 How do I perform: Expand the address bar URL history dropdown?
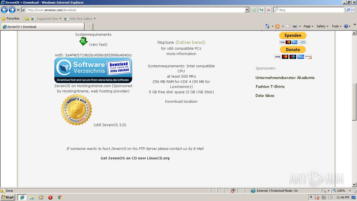pyautogui.click(x=247, y=10)
